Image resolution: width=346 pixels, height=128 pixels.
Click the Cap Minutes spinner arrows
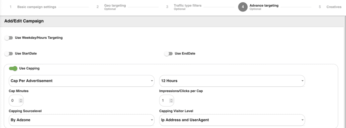(21, 100)
